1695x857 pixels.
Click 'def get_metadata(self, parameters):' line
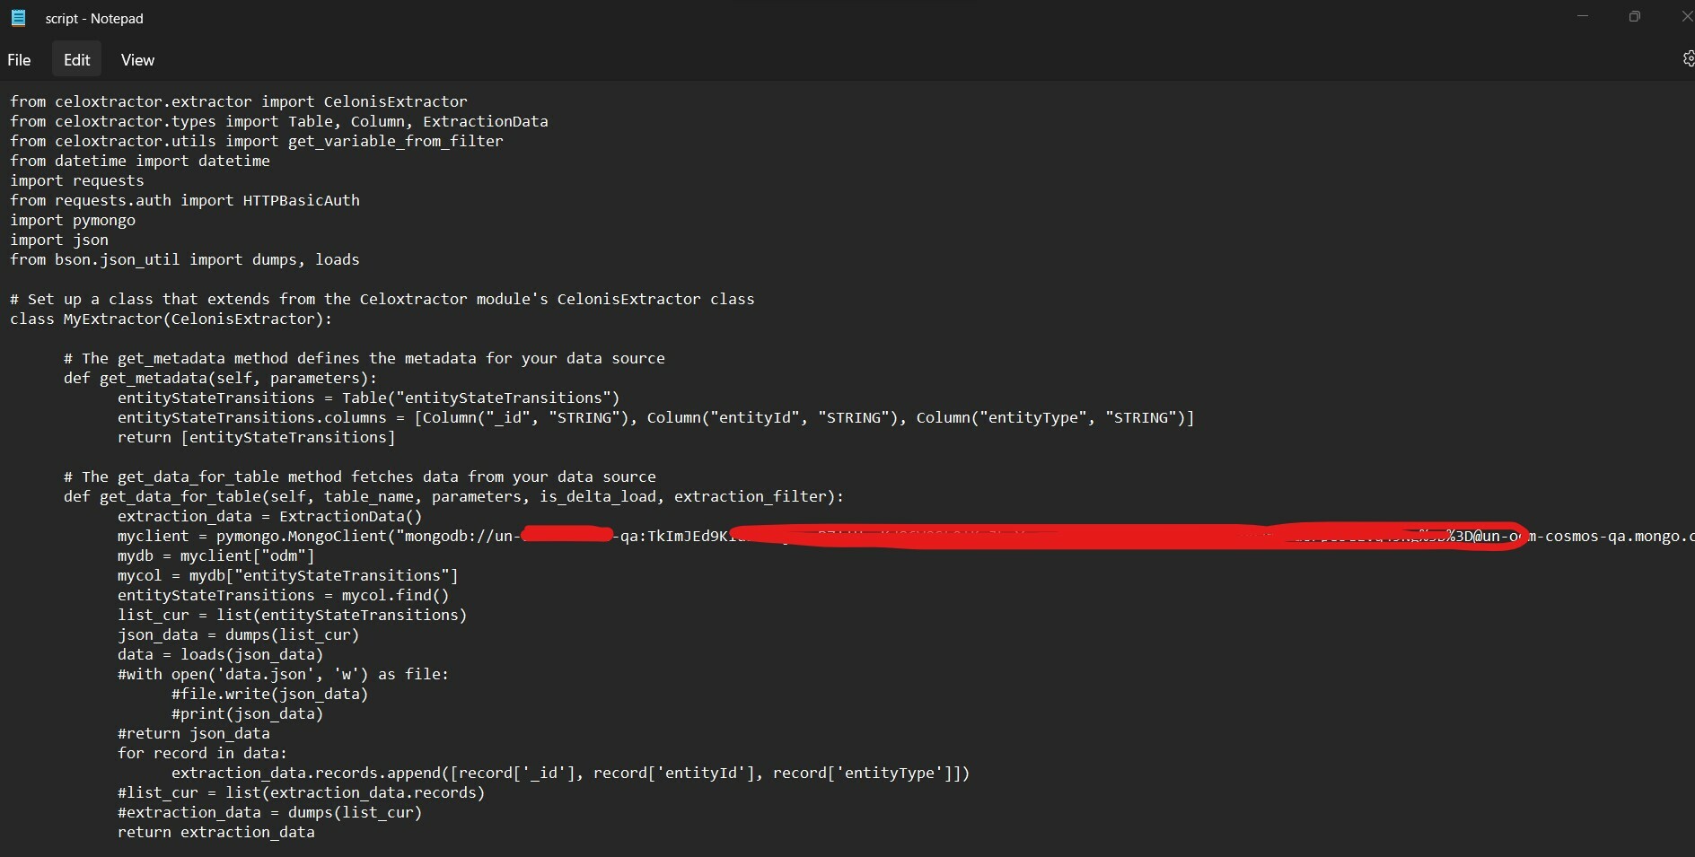(221, 378)
